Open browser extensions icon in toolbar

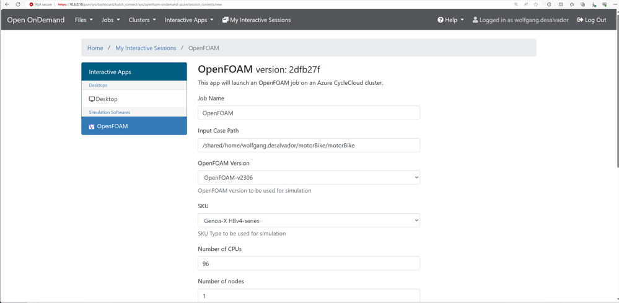549,4
